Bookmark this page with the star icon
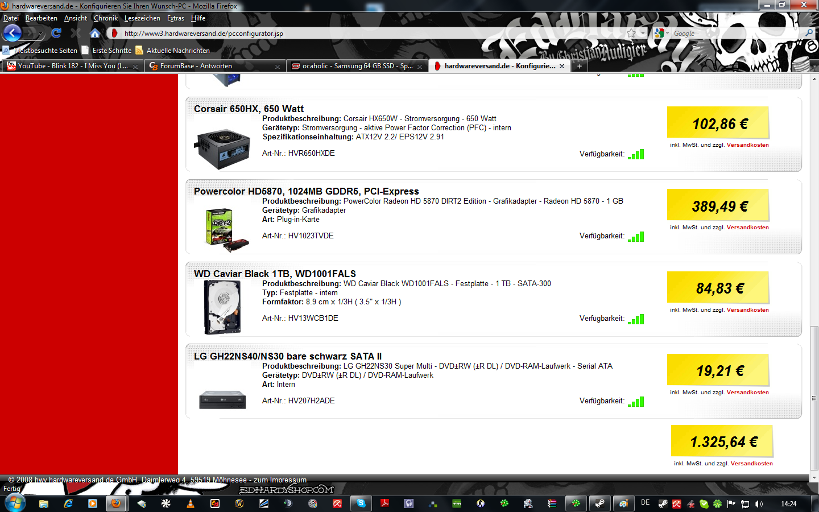The image size is (819, 512). (x=631, y=34)
